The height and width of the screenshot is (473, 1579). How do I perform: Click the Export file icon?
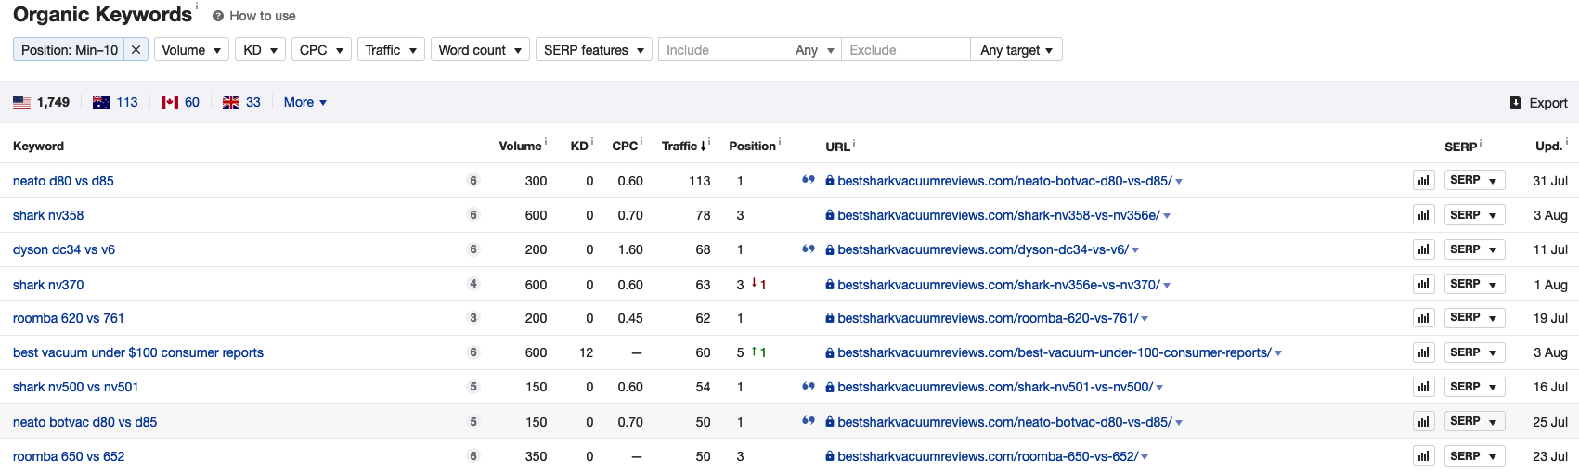[1516, 102]
